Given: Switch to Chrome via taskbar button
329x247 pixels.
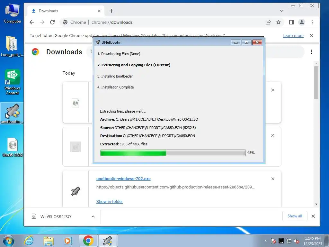Looking at the screenshot, I should (88, 241).
